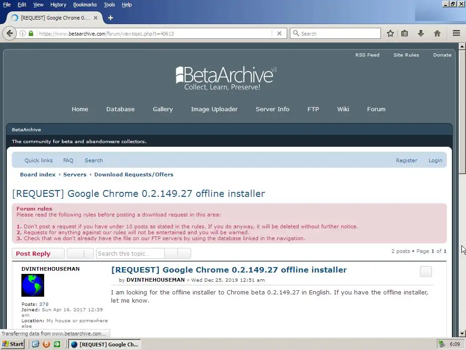Click the topic title heading link
Screen dimensions: 466x350
[138, 194]
